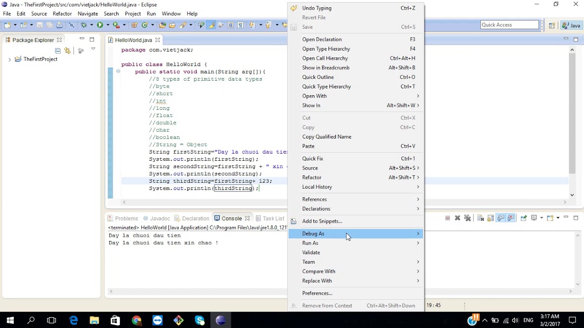This screenshot has height=328, width=584.
Task: Switch to the Javadoc tab
Action: tap(156, 219)
